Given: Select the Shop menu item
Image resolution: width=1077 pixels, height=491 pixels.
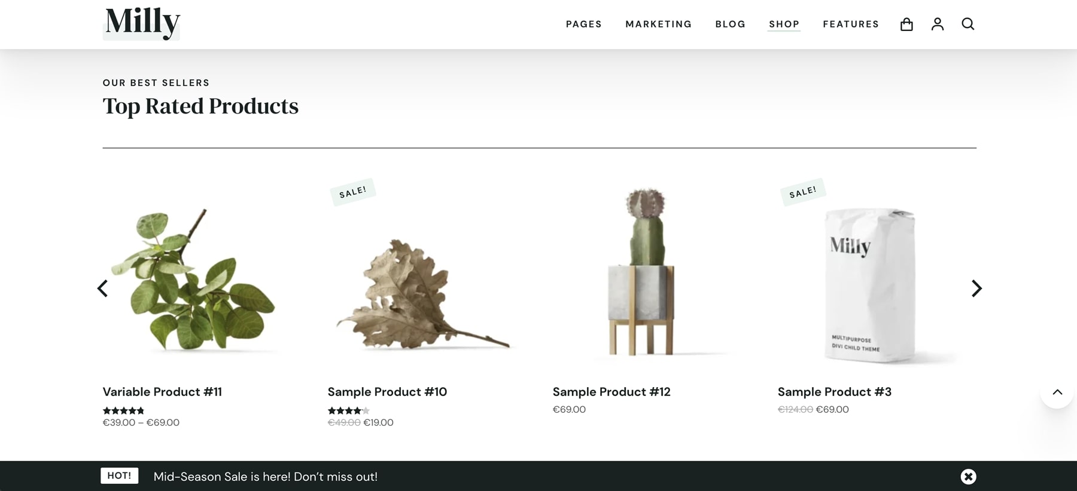Looking at the screenshot, I should 784,24.
